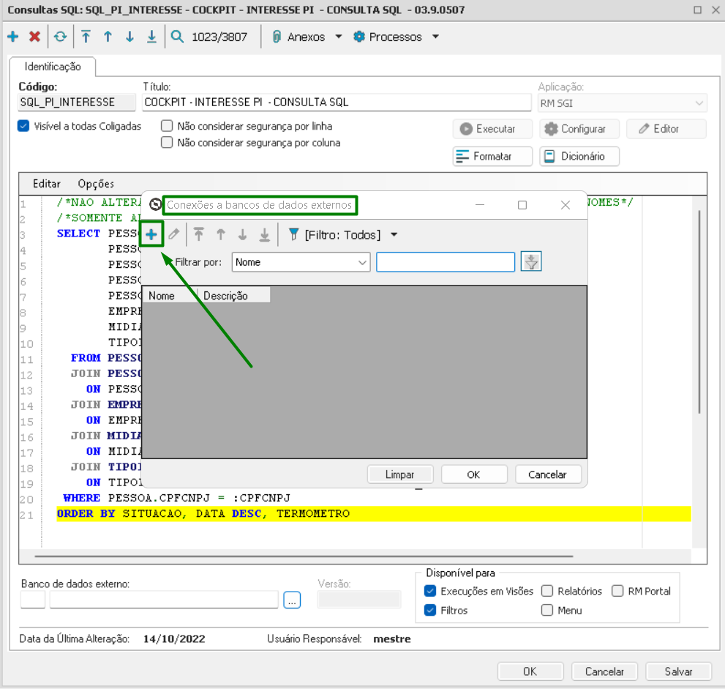
Task: Edit connection with pencil icon
Action: tap(174, 234)
